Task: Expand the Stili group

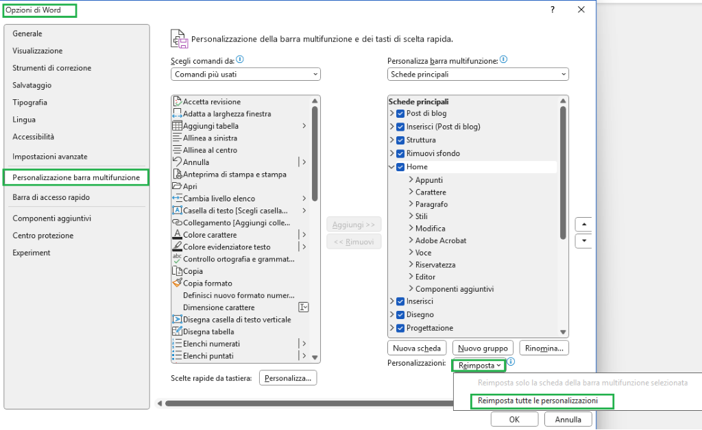Action: click(411, 216)
